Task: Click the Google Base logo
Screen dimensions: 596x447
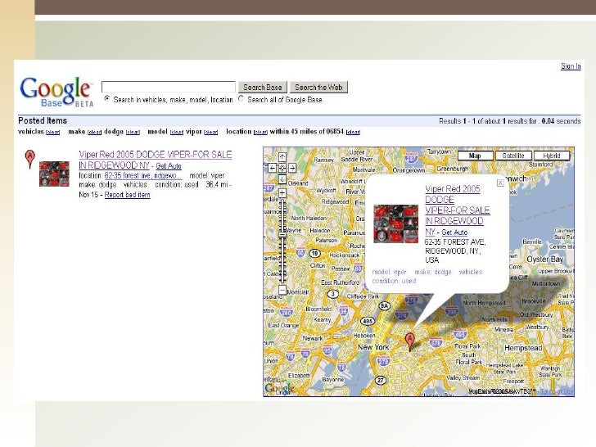Action: click(56, 92)
